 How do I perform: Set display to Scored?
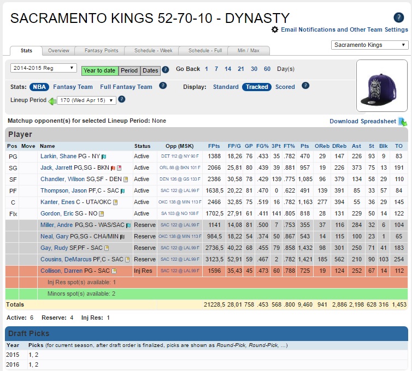(285, 87)
